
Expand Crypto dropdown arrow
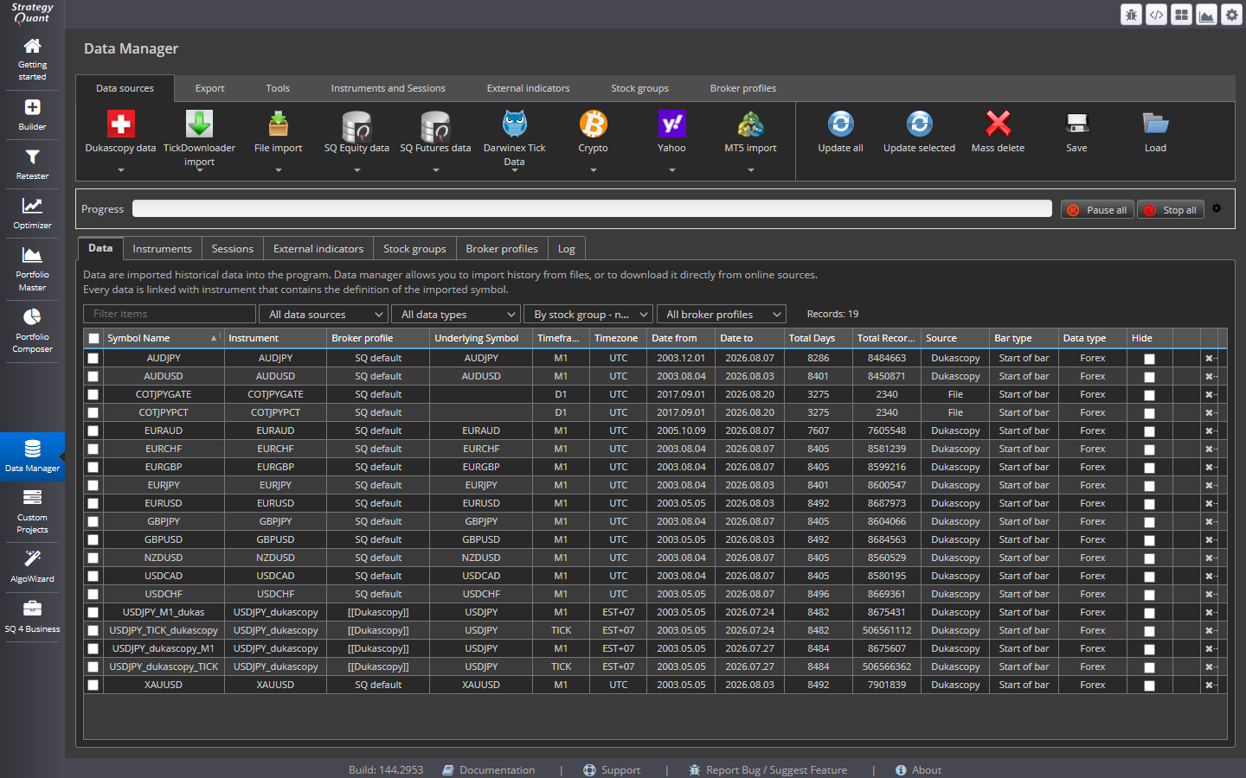click(593, 170)
